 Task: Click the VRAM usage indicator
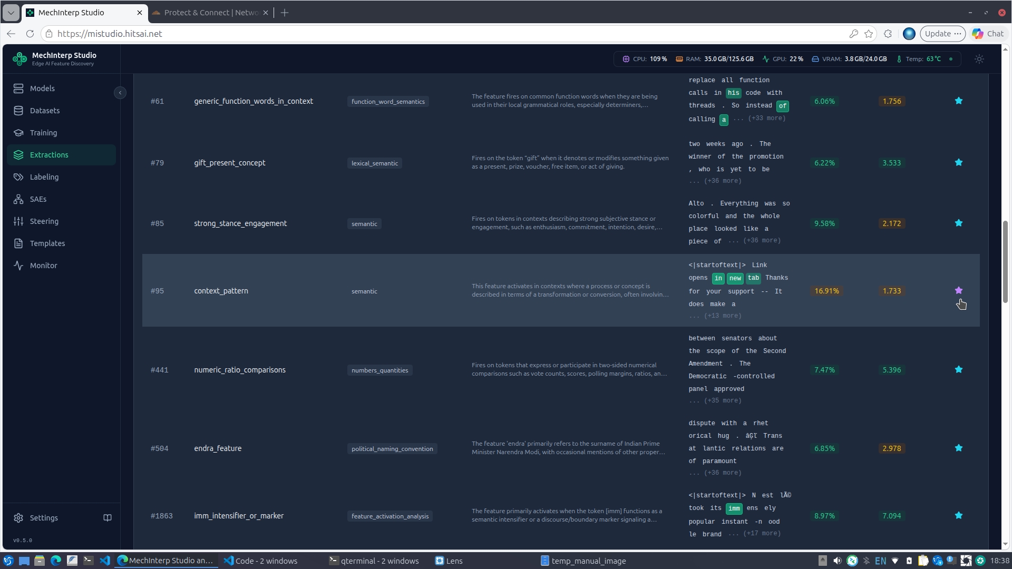click(x=849, y=59)
